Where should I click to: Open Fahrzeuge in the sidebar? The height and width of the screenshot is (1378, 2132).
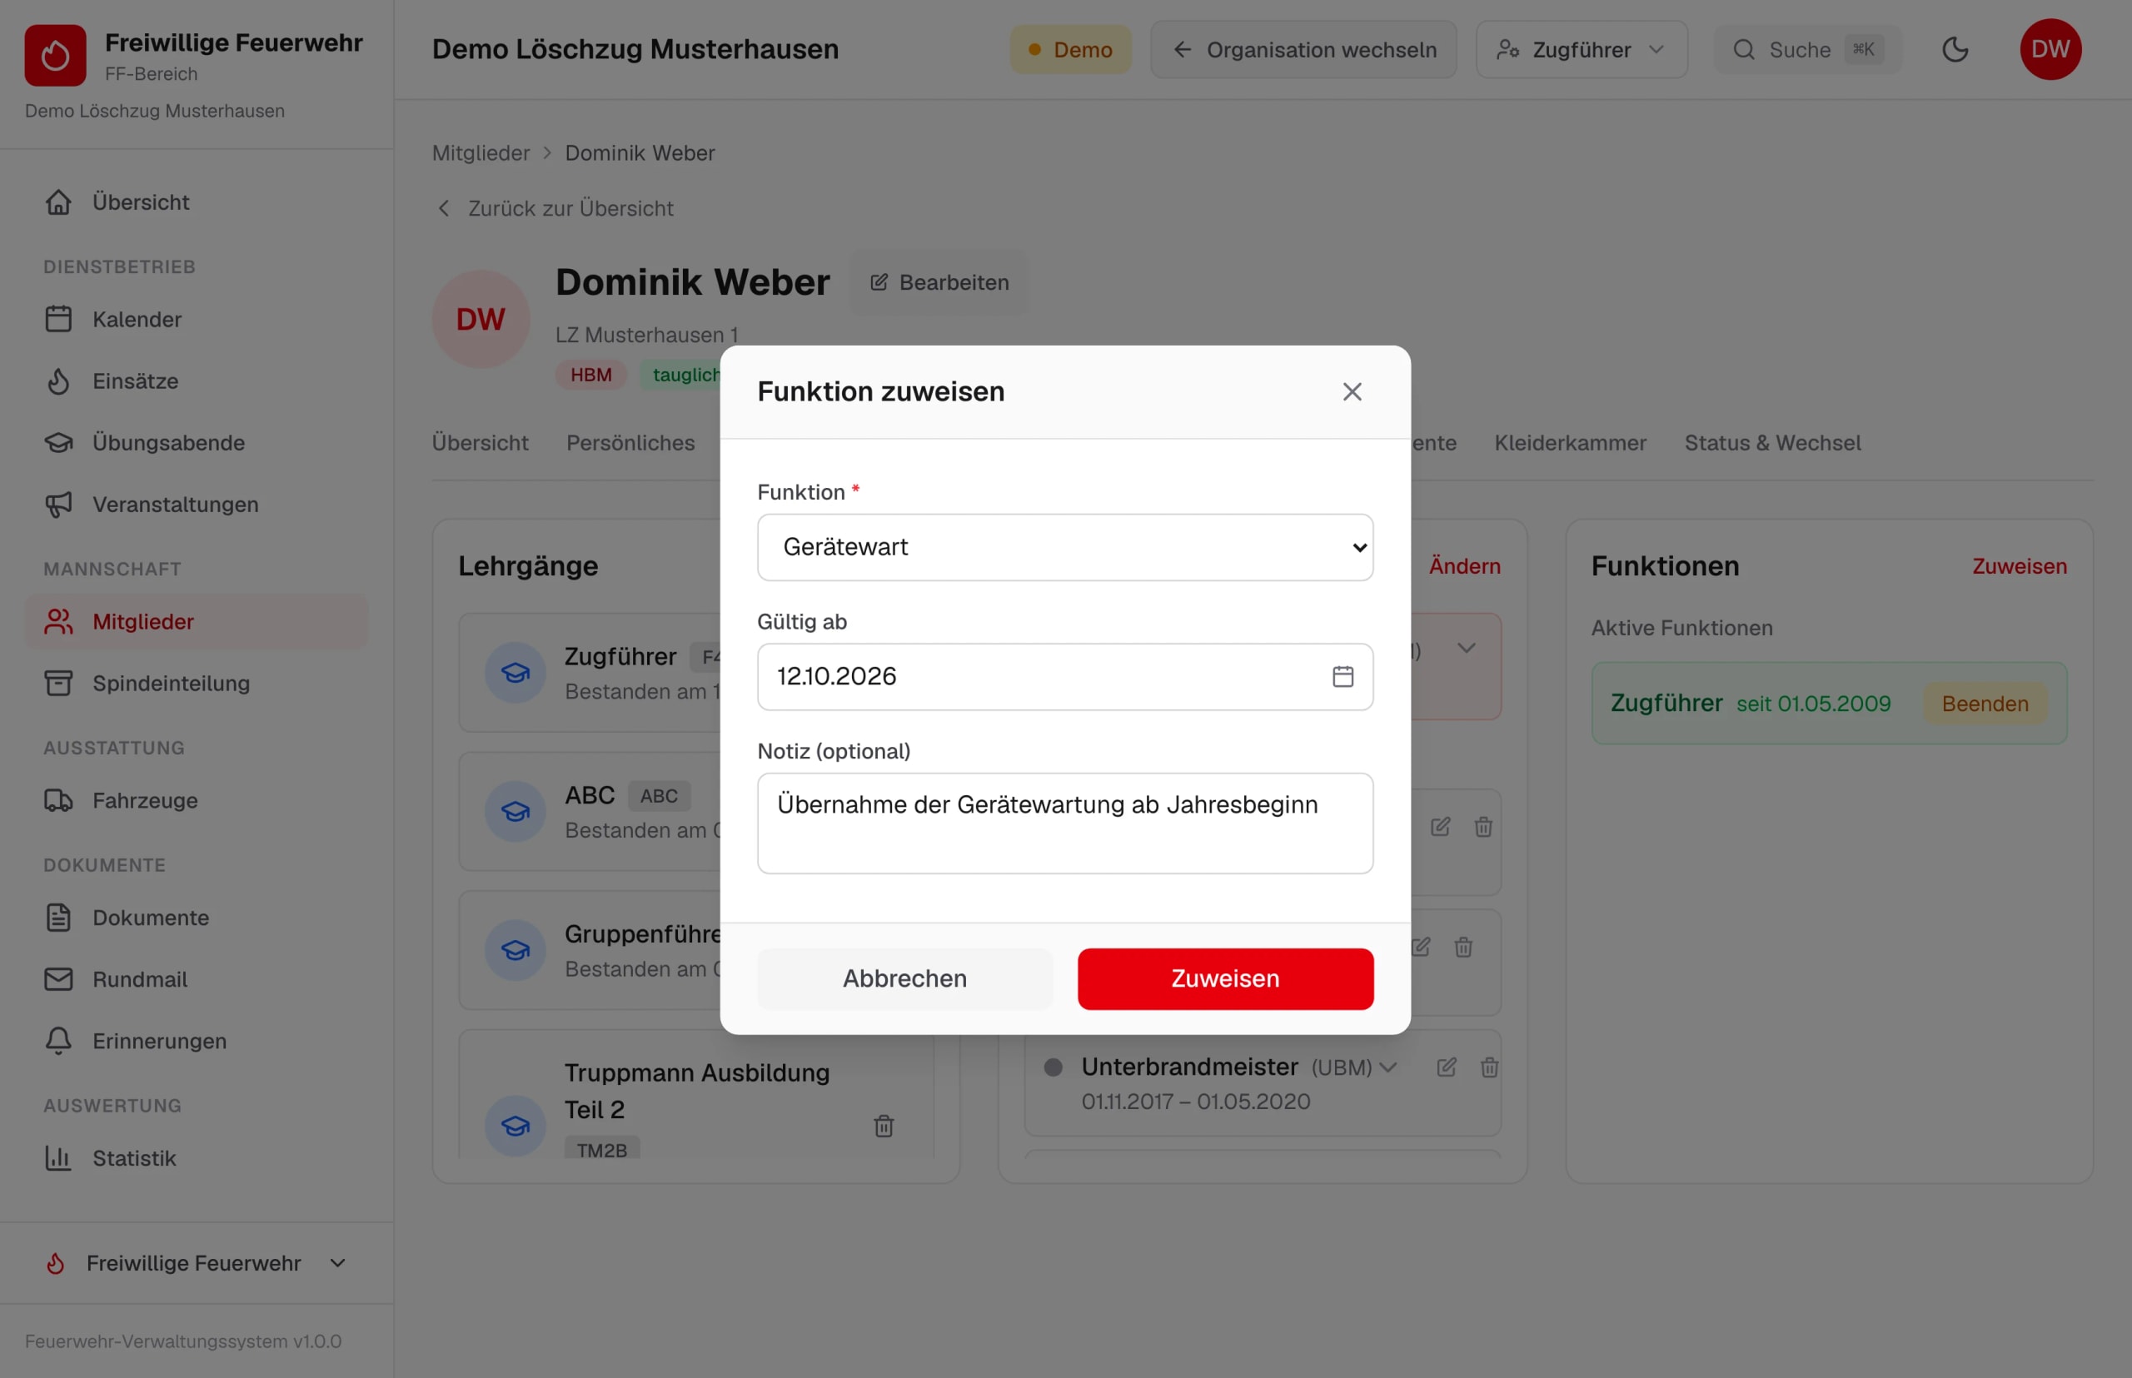[x=196, y=801]
